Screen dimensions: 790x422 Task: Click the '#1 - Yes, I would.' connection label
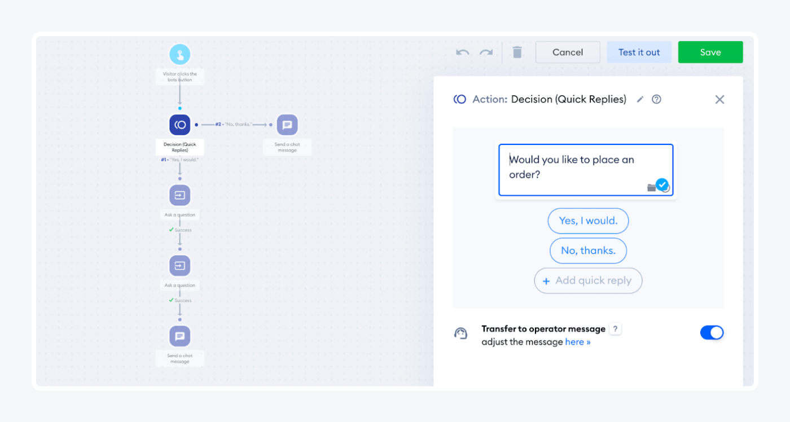pos(180,160)
